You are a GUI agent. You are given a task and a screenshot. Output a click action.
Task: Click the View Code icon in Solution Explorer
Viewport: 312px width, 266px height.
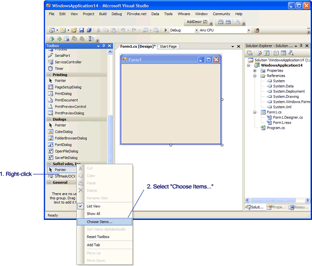pyautogui.click(x=276, y=53)
